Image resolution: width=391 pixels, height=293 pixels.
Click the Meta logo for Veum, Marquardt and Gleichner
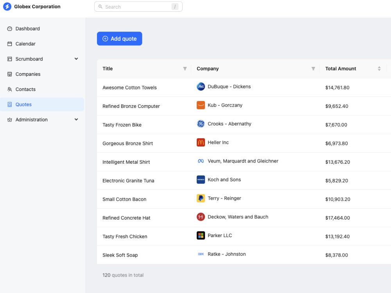point(201,161)
